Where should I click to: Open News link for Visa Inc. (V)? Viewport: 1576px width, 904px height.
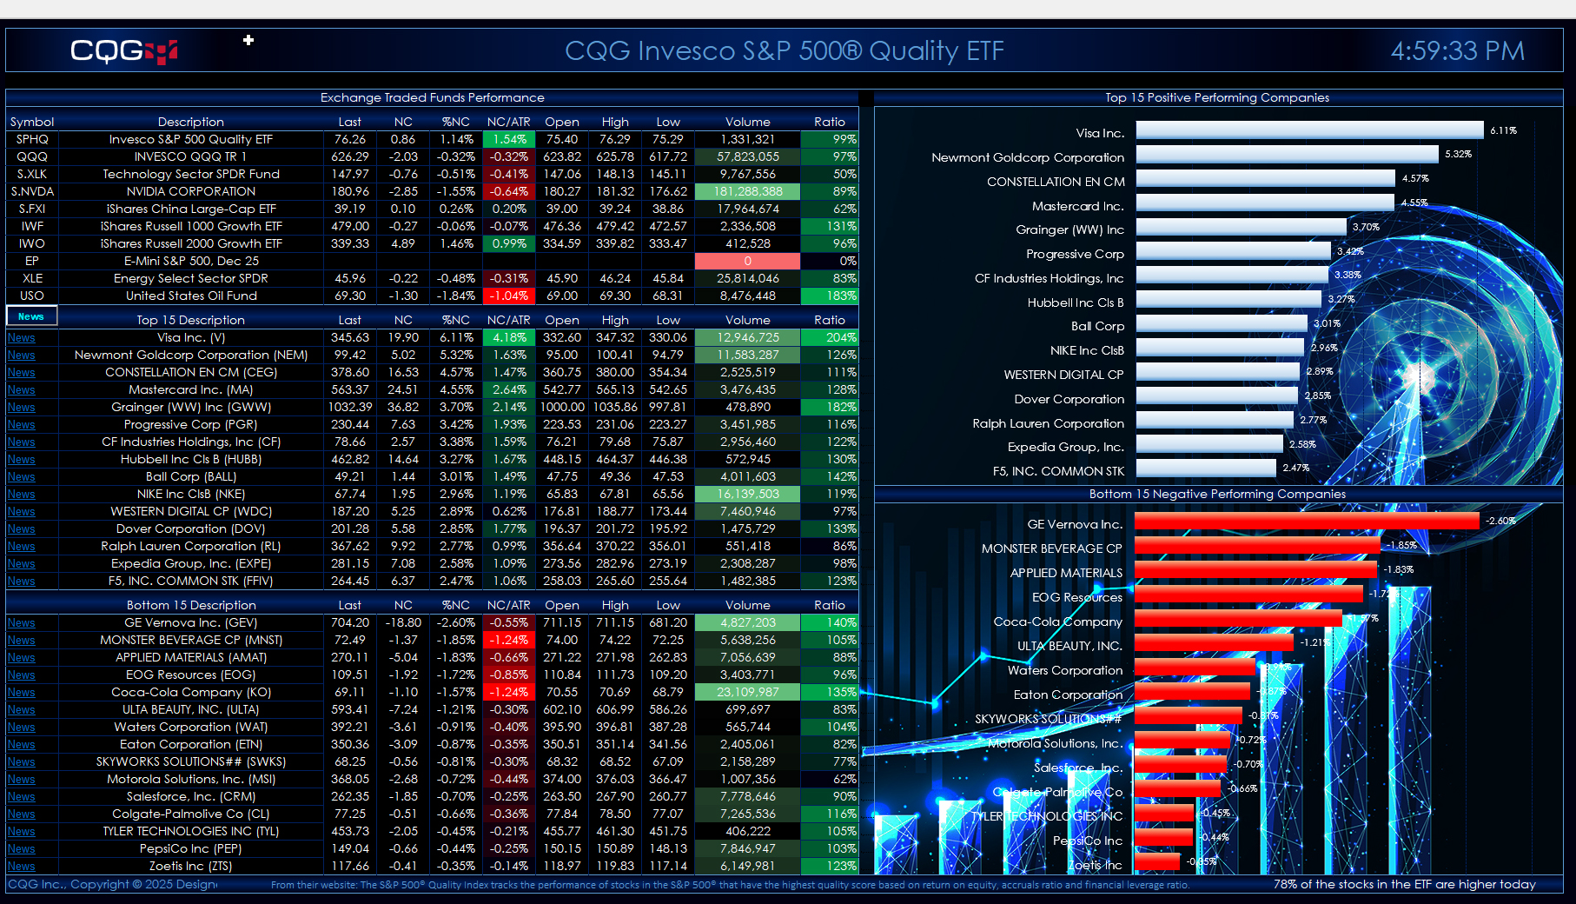coord(22,338)
